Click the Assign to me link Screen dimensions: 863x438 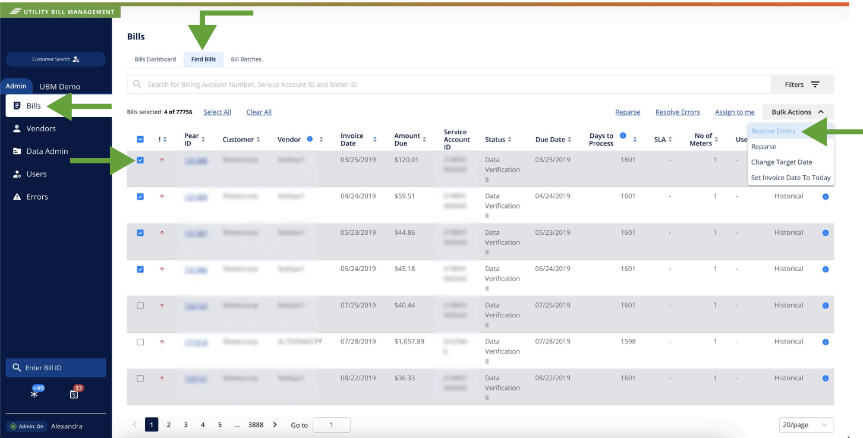point(735,112)
